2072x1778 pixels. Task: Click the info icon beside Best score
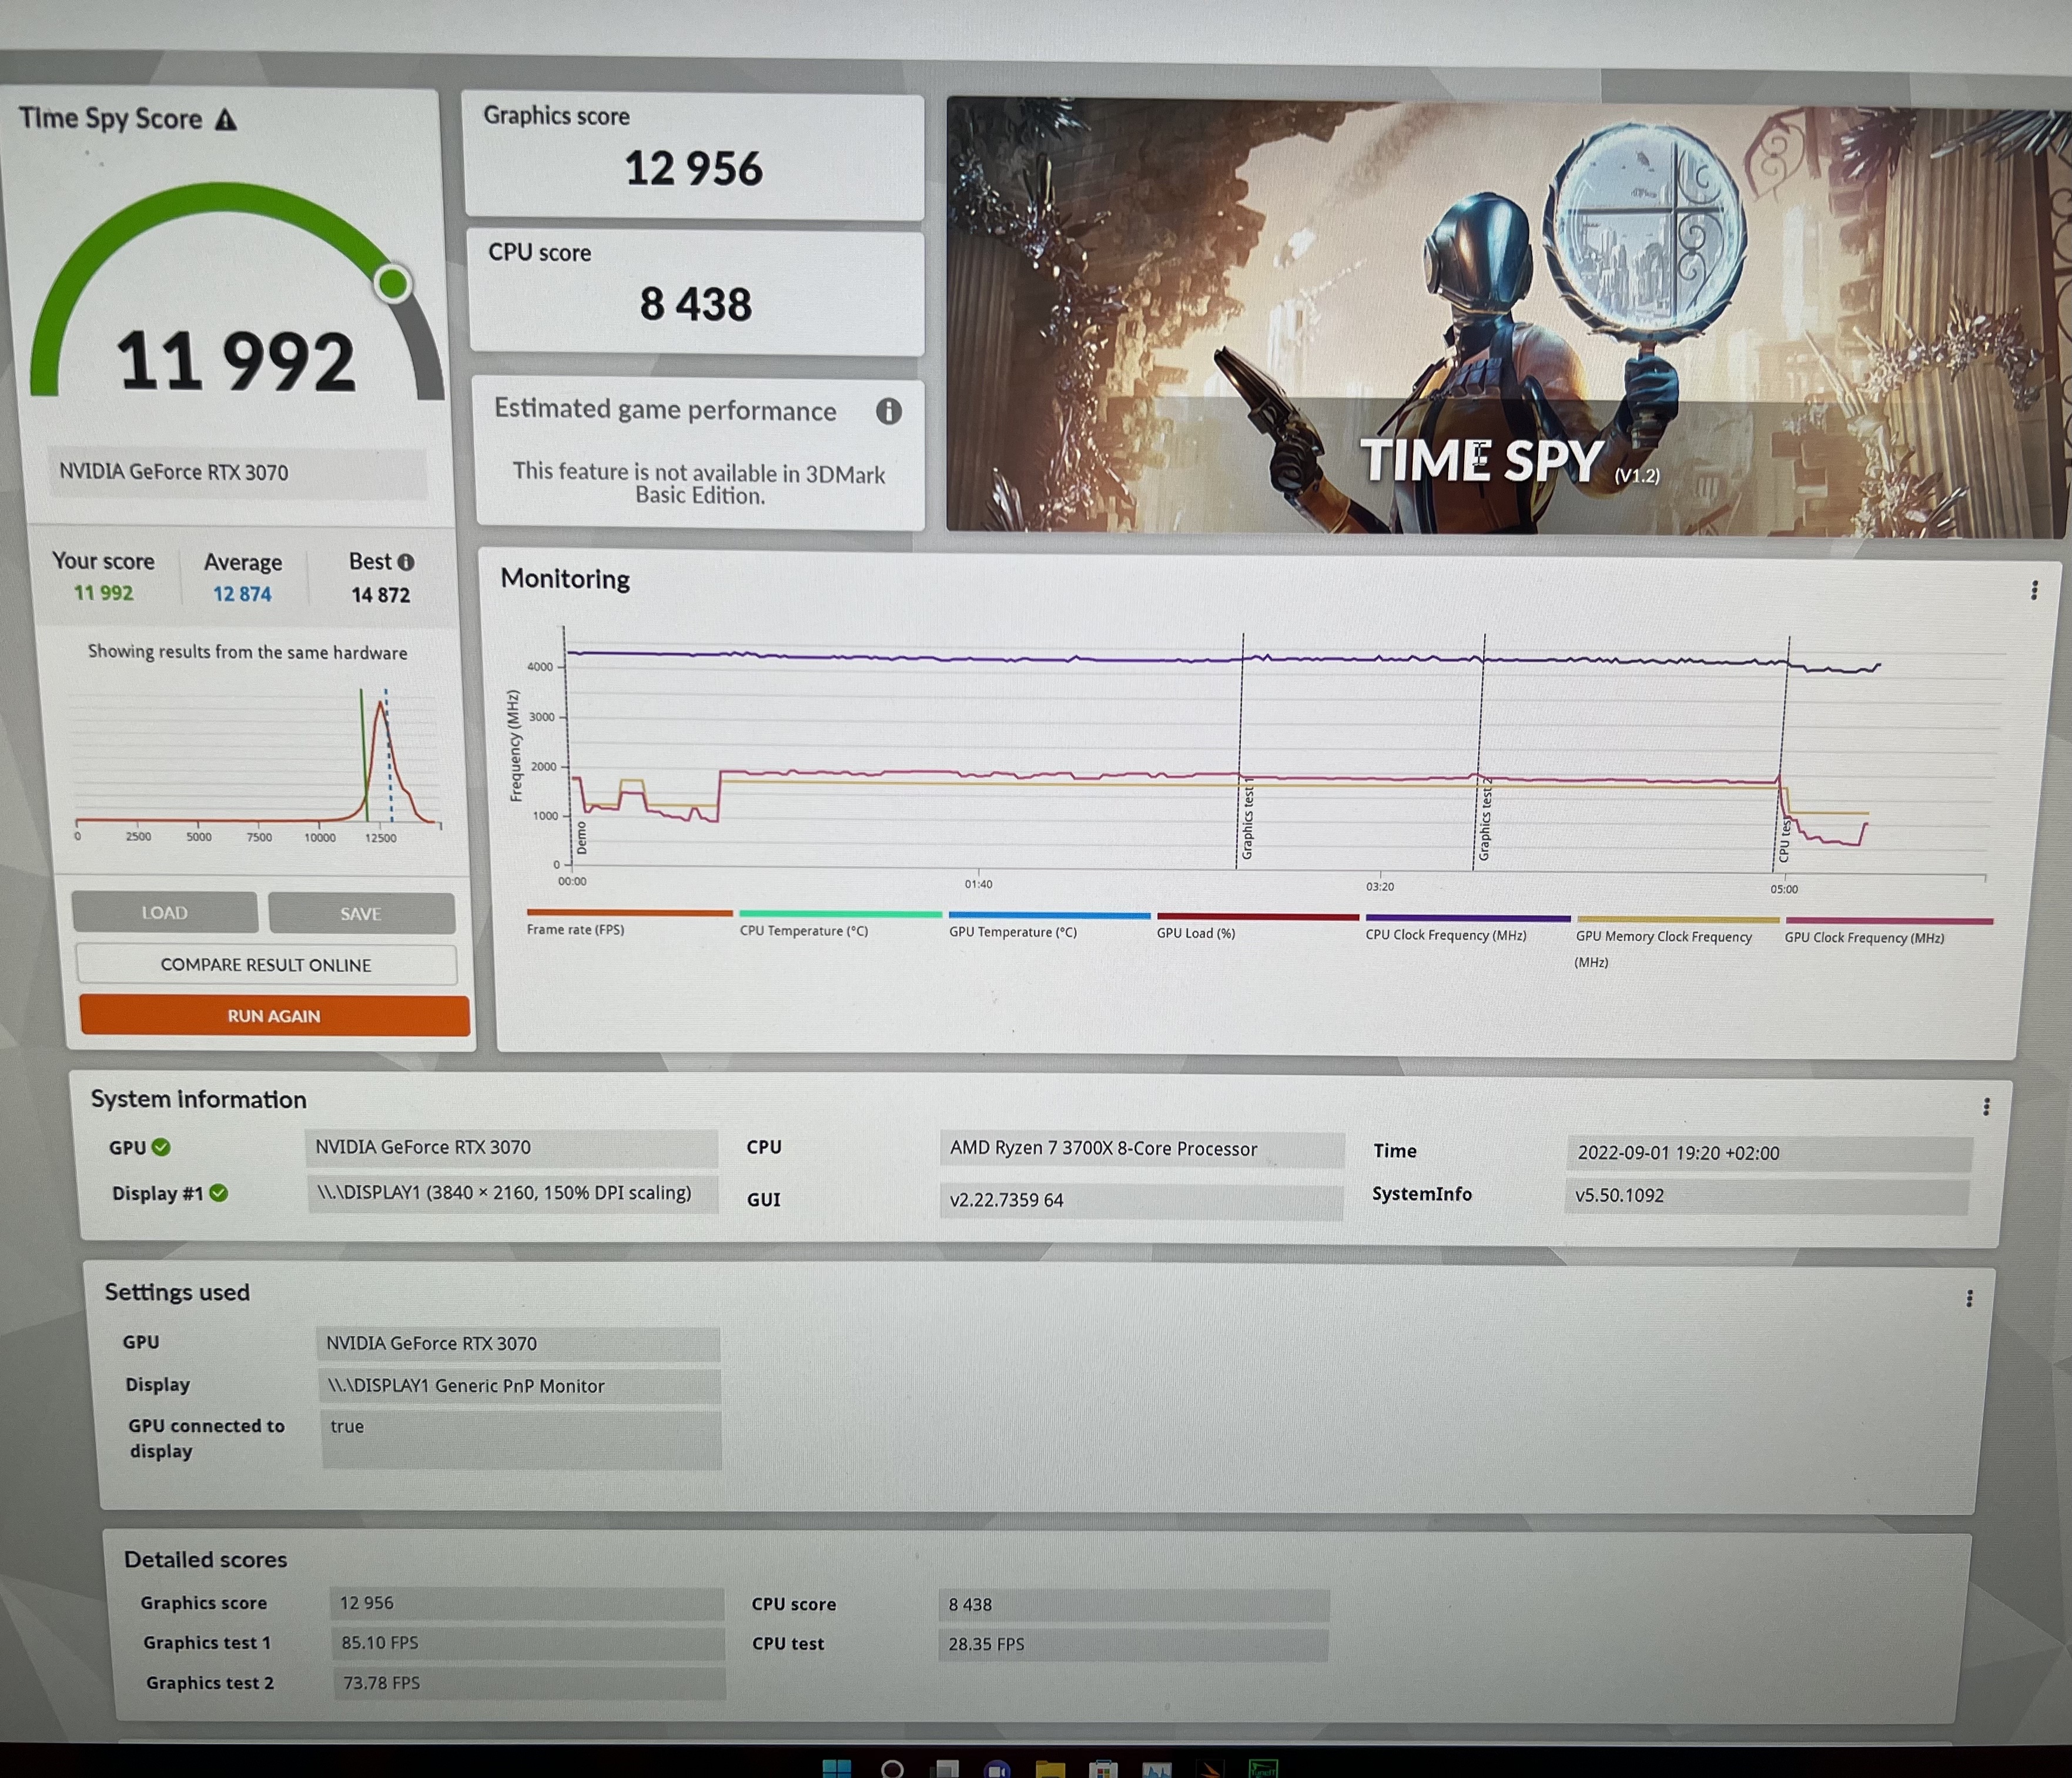[x=406, y=562]
